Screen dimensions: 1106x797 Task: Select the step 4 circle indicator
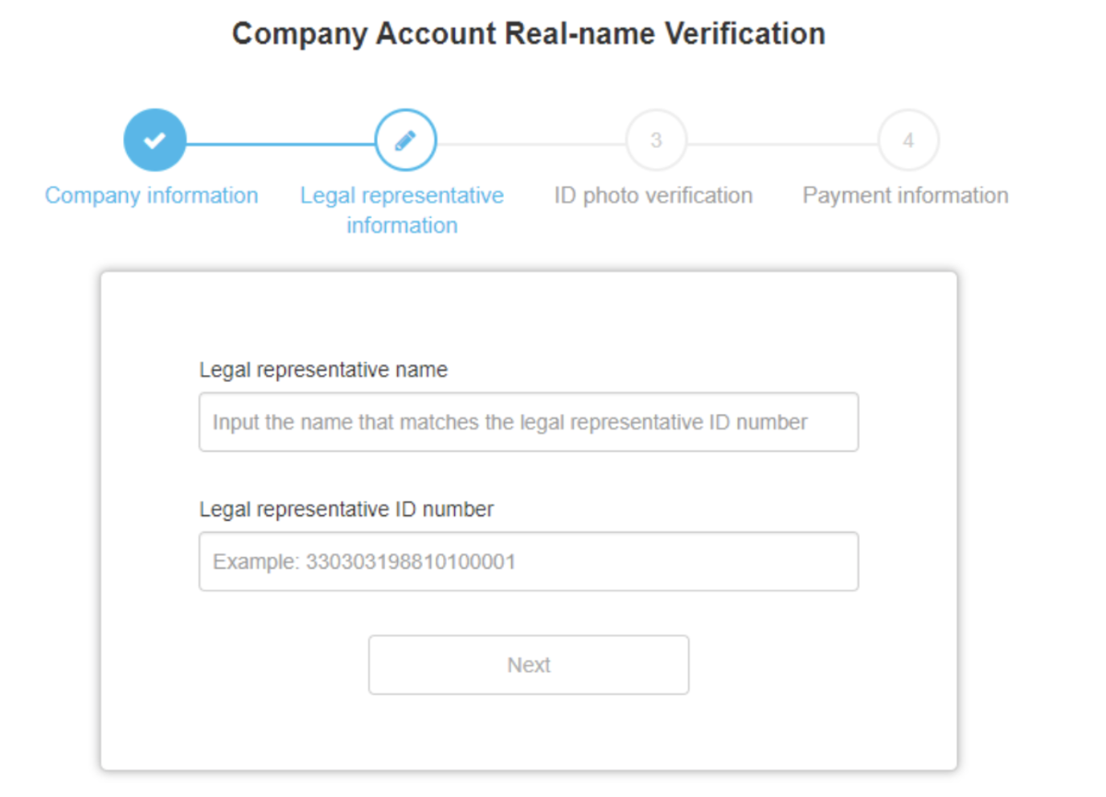click(908, 140)
